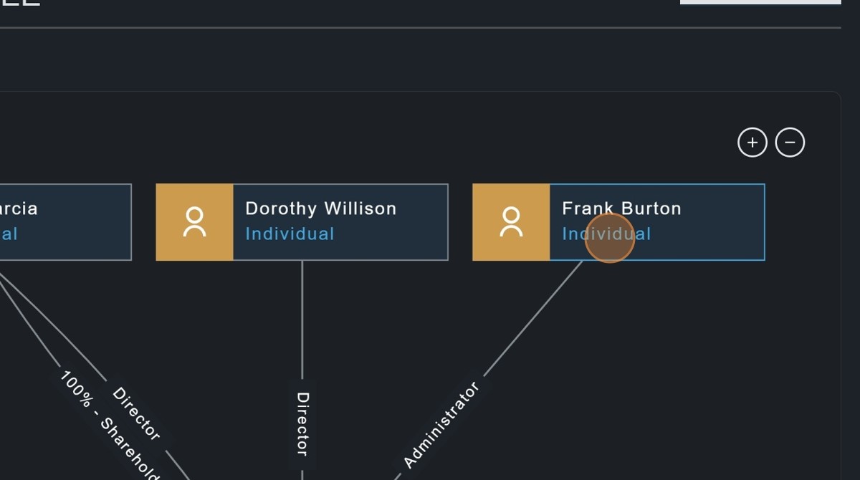860x480 pixels.
Task: Click Dorothy Willison's gold person icon
Action: [x=194, y=222]
